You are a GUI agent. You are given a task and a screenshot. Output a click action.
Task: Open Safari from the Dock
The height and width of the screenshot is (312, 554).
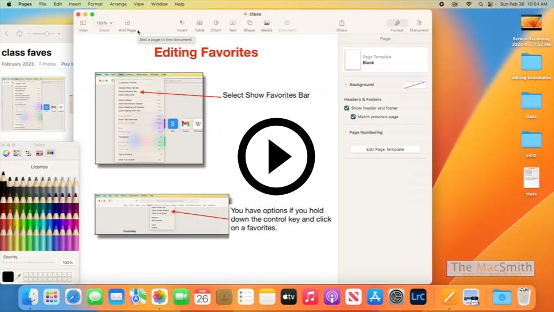(73, 297)
